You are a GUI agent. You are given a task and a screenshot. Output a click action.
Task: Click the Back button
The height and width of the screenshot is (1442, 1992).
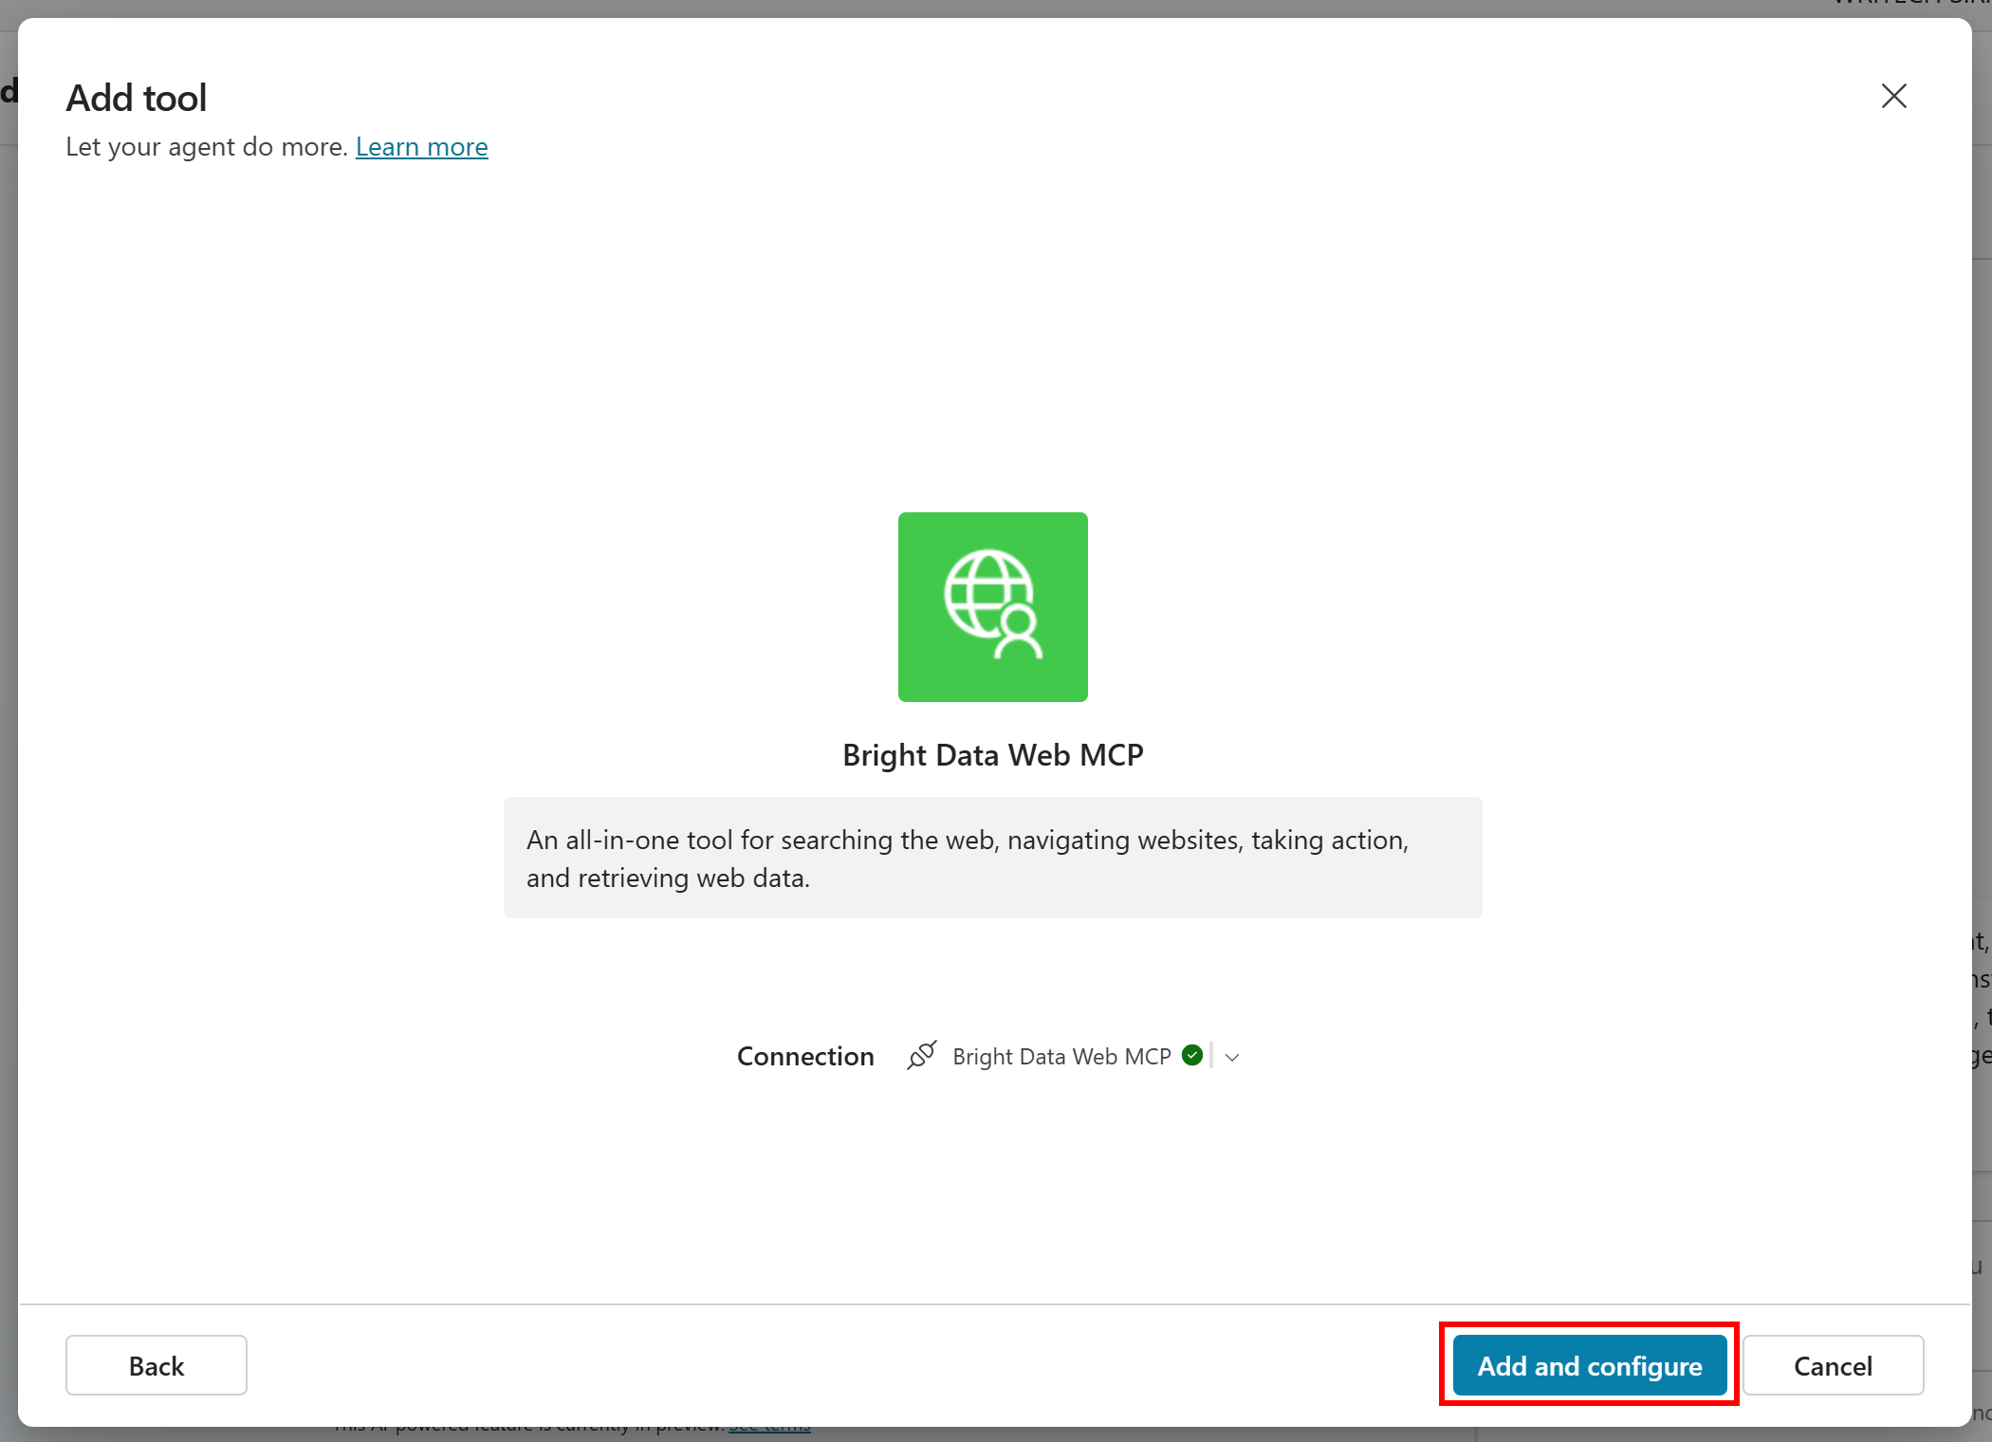pos(155,1365)
